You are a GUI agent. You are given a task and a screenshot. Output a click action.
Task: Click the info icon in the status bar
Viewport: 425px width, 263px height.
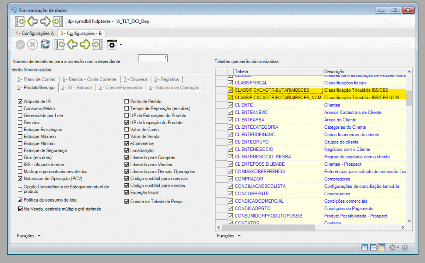point(405,248)
